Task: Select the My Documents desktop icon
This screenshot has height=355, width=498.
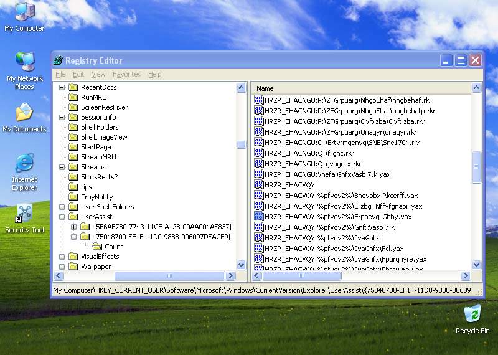Action: (x=24, y=117)
